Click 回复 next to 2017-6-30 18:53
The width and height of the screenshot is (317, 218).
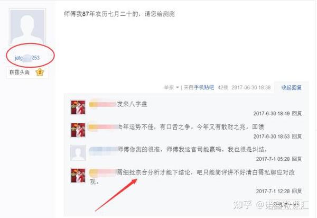297,137
